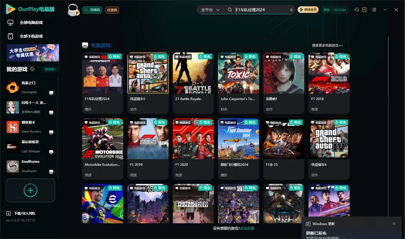Open 下载/导入列队 download queue
The width and height of the screenshot is (405, 239).
[25, 213]
